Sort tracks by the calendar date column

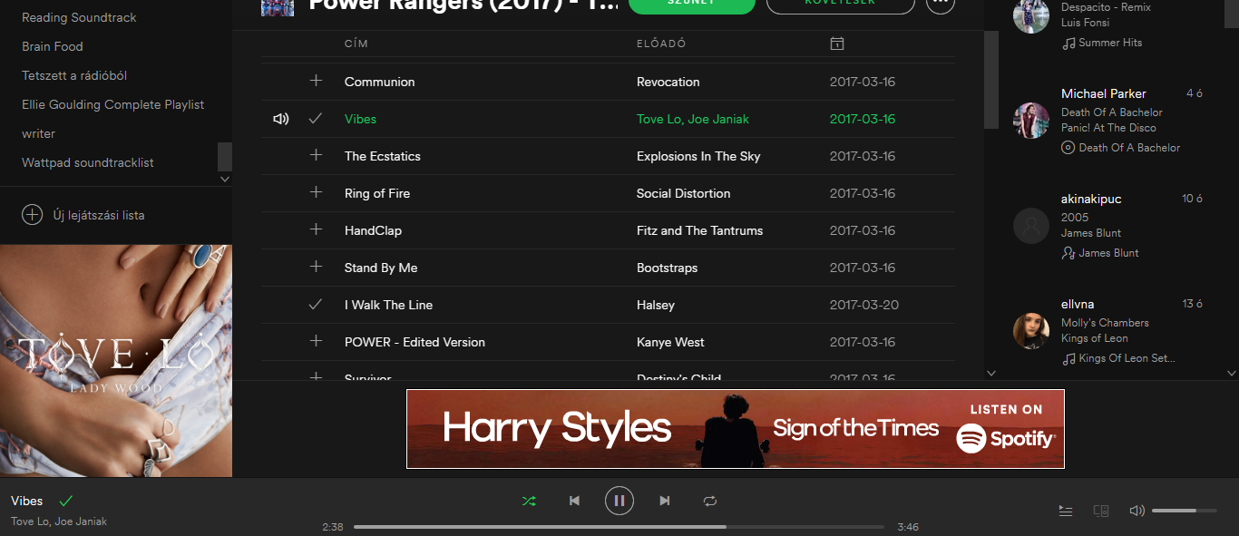(x=837, y=44)
